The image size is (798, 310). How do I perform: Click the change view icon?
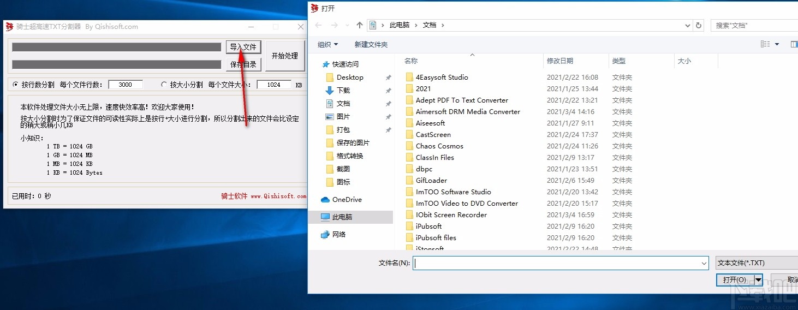tap(765, 44)
